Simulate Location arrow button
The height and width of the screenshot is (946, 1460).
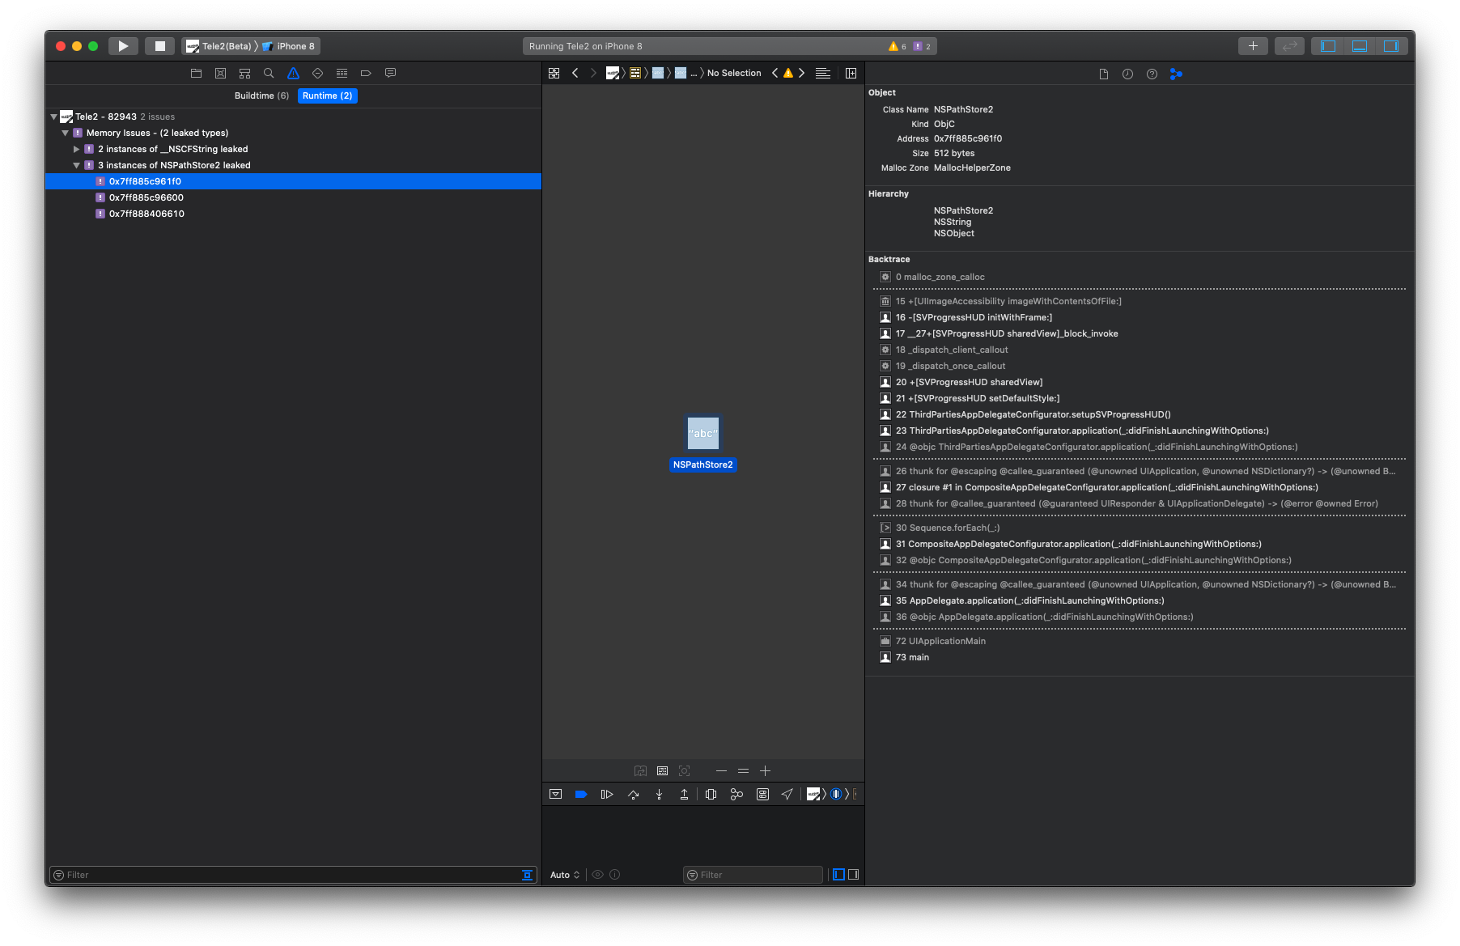pyautogui.click(x=787, y=795)
